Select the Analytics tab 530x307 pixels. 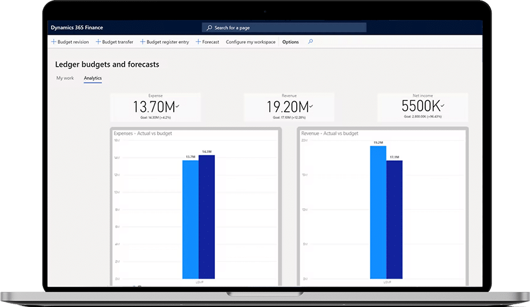93,78
